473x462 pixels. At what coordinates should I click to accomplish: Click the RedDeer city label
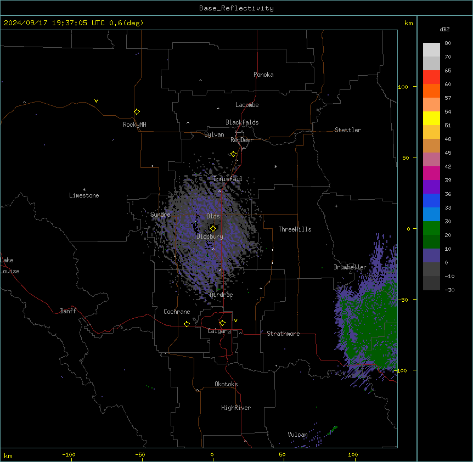click(x=241, y=140)
